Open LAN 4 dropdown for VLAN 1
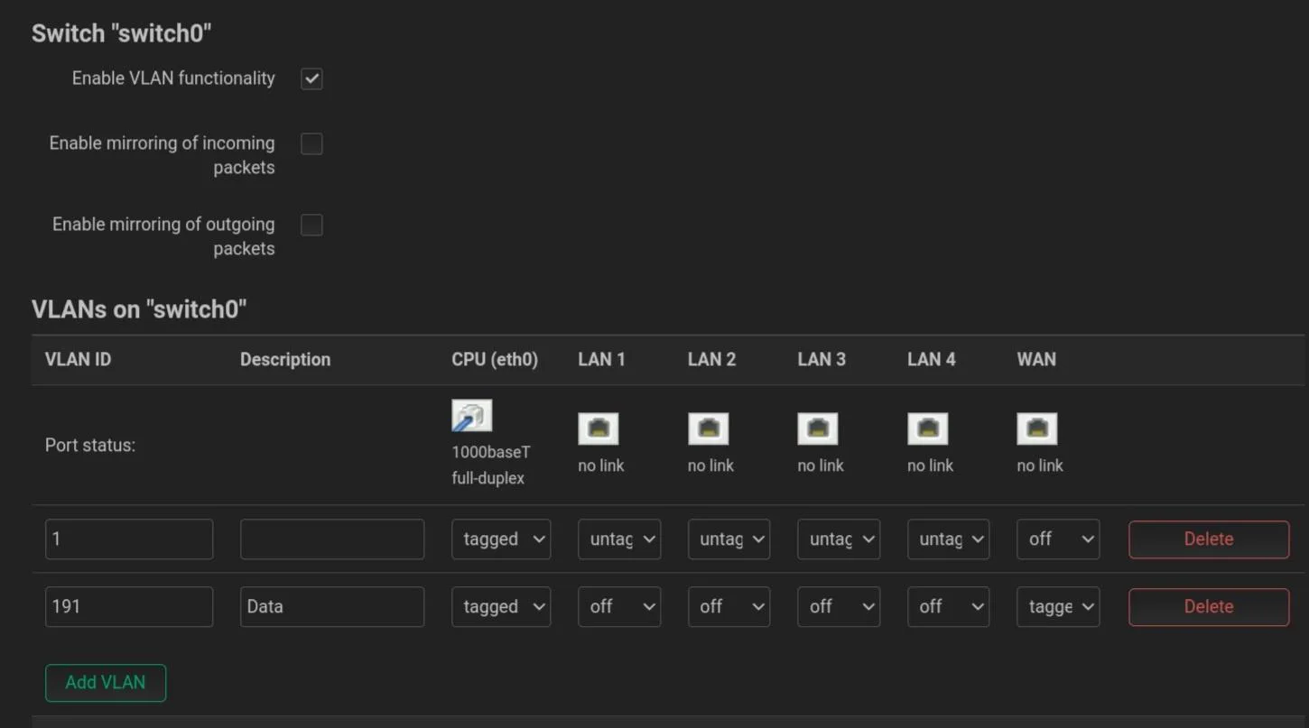 [x=948, y=539]
